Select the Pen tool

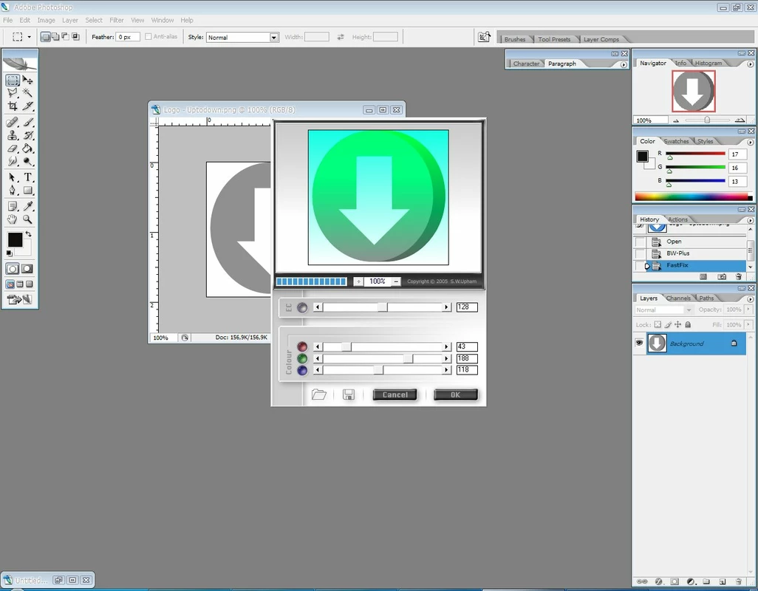point(13,191)
